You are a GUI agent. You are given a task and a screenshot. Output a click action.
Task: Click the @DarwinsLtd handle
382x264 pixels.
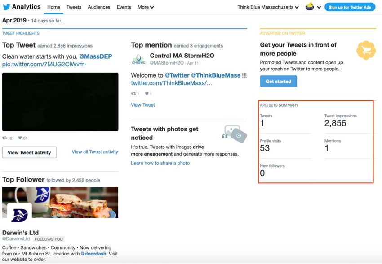pyautogui.click(x=16, y=239)
